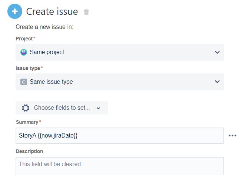Image resolution: width=249 pixels, height=175 pixels.
Task: Delete this action with the trash icon
Action: 86,12
